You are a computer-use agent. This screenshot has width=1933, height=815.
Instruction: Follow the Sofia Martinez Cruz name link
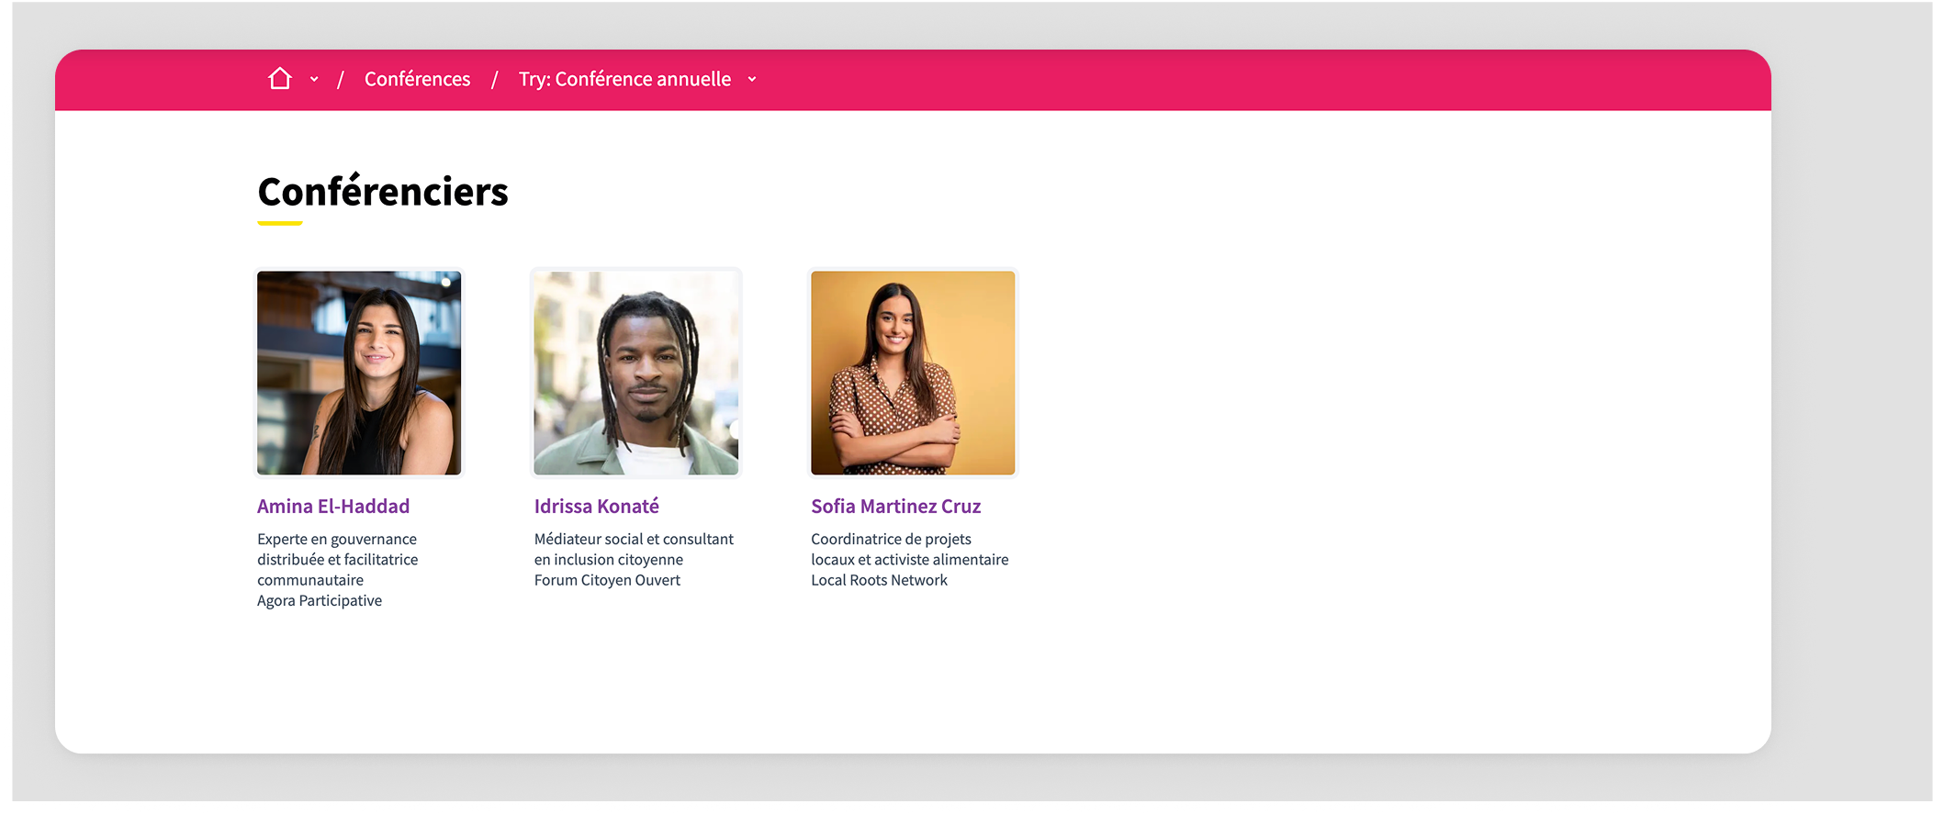896,506
